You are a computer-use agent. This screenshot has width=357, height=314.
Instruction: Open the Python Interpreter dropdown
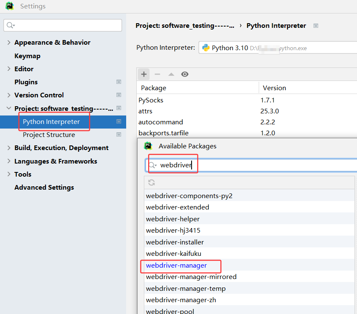[x=278, y=48]
